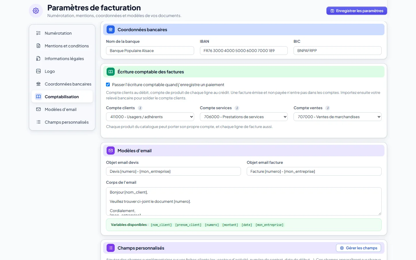Click the info icon next to Compte services

click(237, 108)
